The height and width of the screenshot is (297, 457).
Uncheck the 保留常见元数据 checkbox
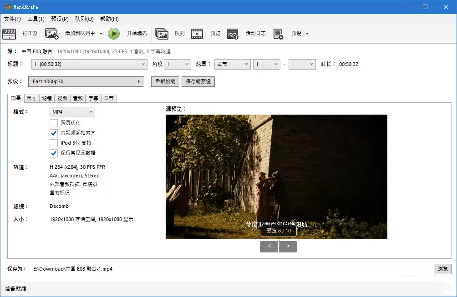[x=54, y=153]
